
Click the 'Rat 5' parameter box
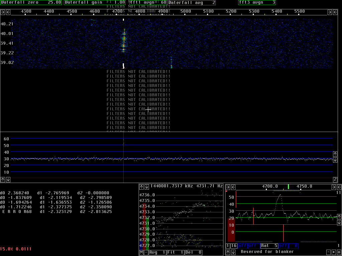point(269,246)
